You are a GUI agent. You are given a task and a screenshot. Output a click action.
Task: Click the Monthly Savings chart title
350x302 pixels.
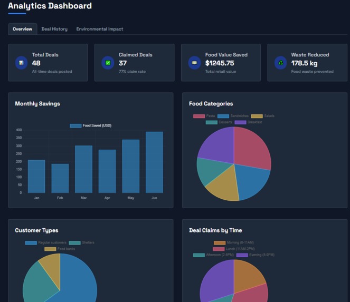[37, 104]
